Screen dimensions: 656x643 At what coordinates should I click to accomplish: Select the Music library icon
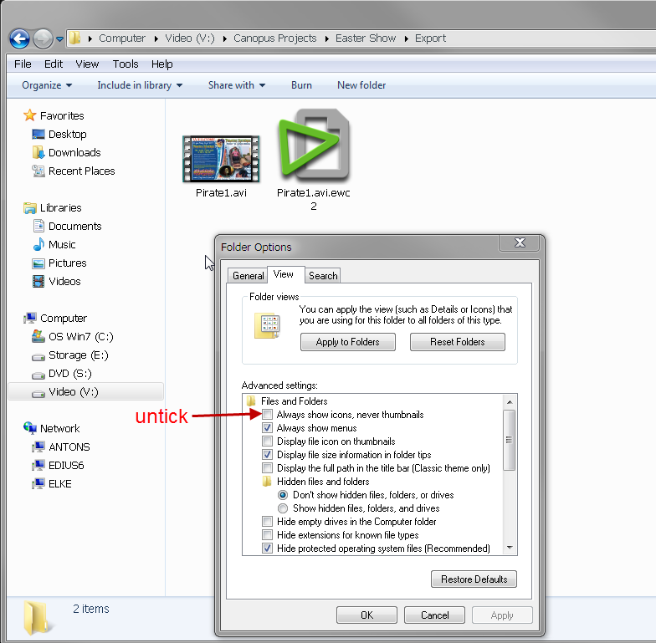[38, 244]
